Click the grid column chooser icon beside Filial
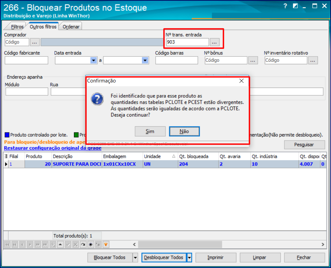Image resolution: width=331 pixels, height=268 pixels. (x=6, y=156)
